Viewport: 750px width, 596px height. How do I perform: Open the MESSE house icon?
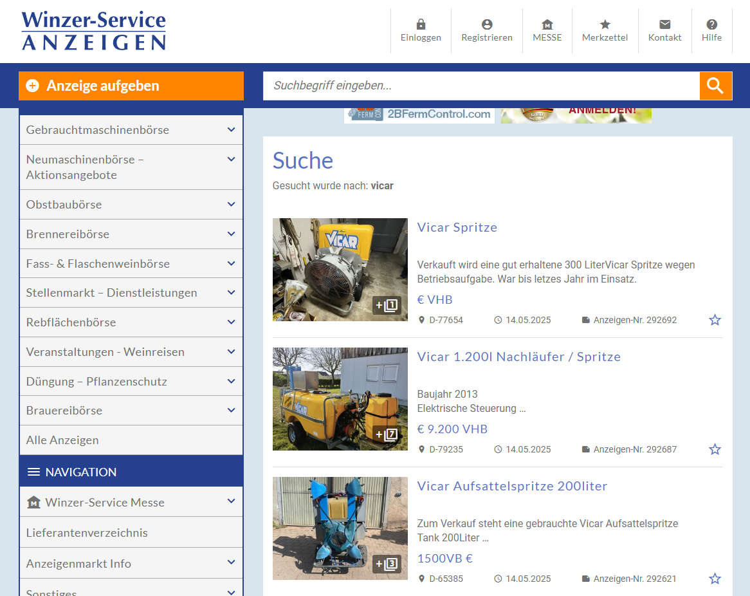pos(547,24)
